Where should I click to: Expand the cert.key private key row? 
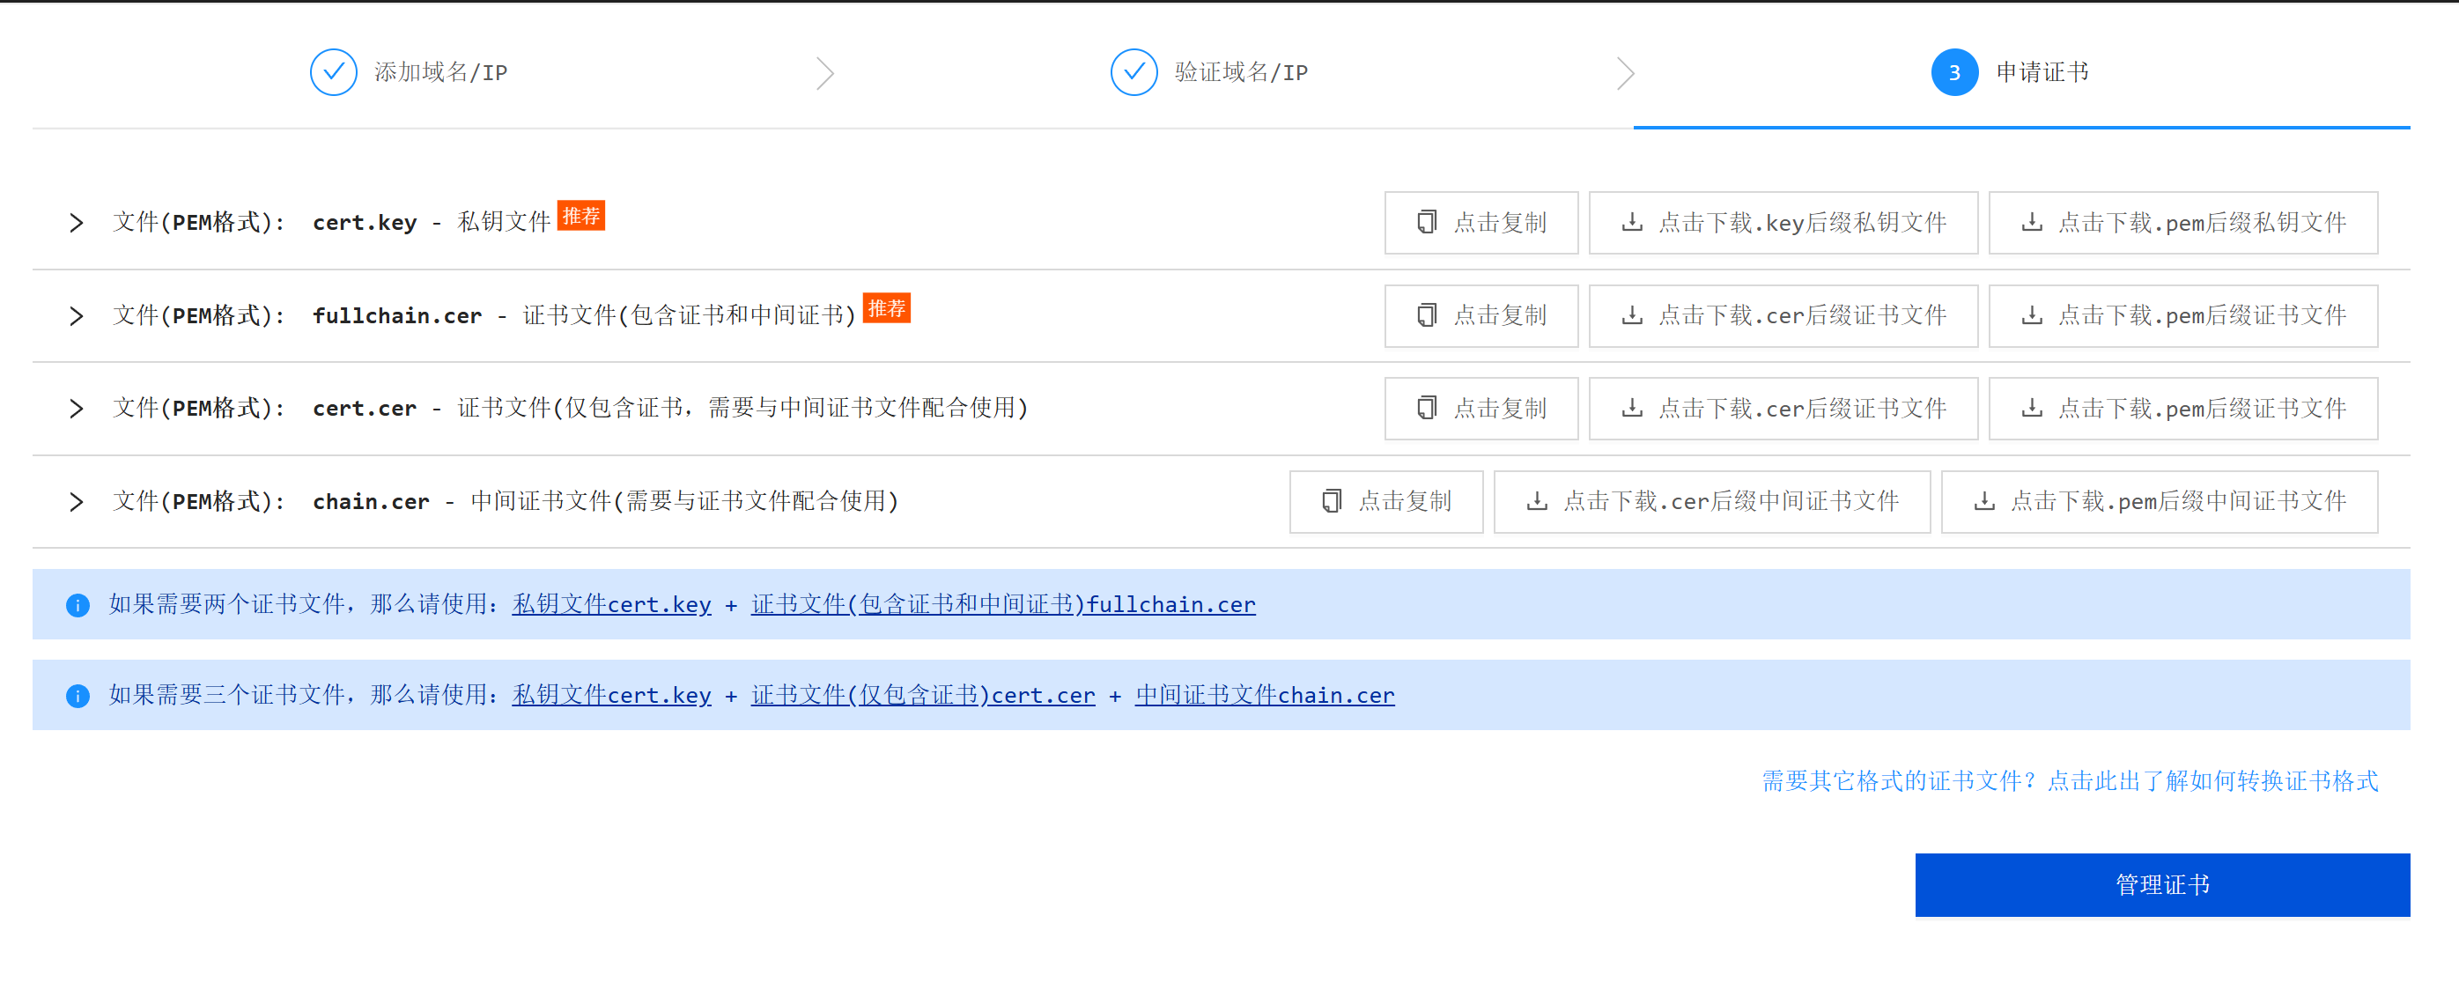coord(77,223)
